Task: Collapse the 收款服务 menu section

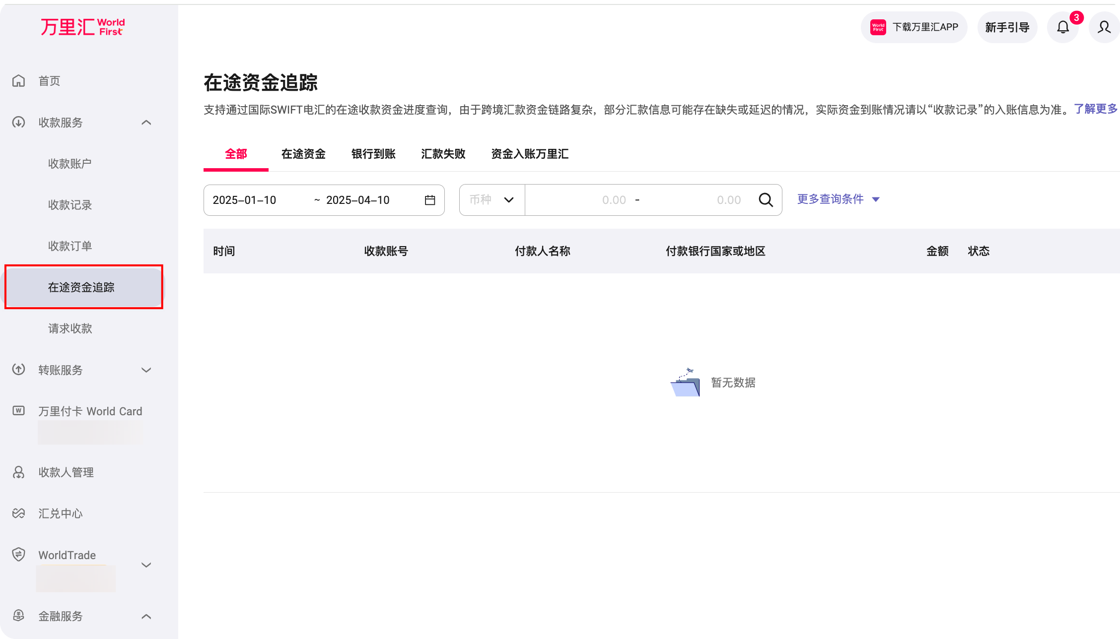Action: point(146,123)
